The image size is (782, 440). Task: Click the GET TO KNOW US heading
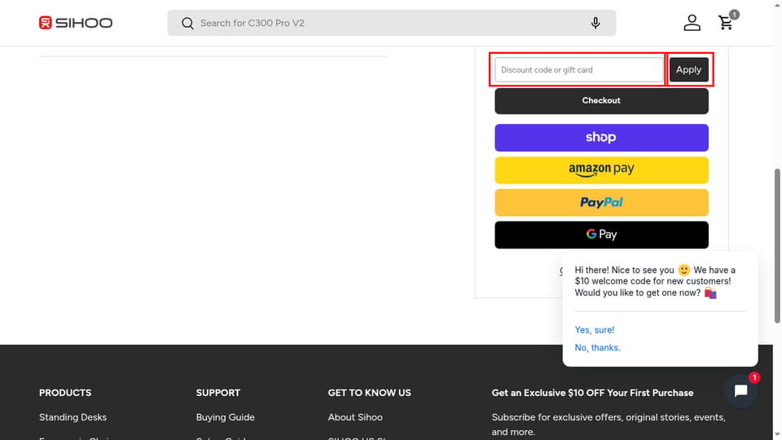tap(370, 393)
